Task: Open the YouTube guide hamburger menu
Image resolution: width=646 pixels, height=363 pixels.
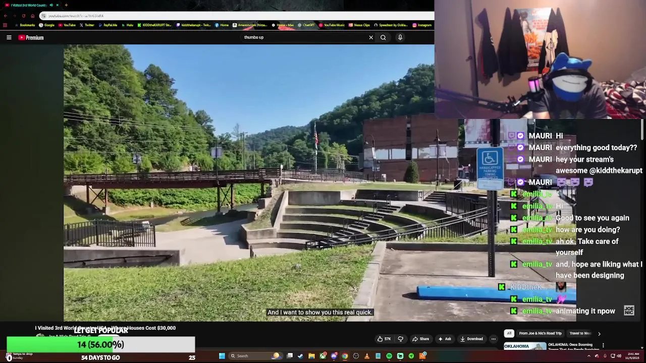Action: 9,37
